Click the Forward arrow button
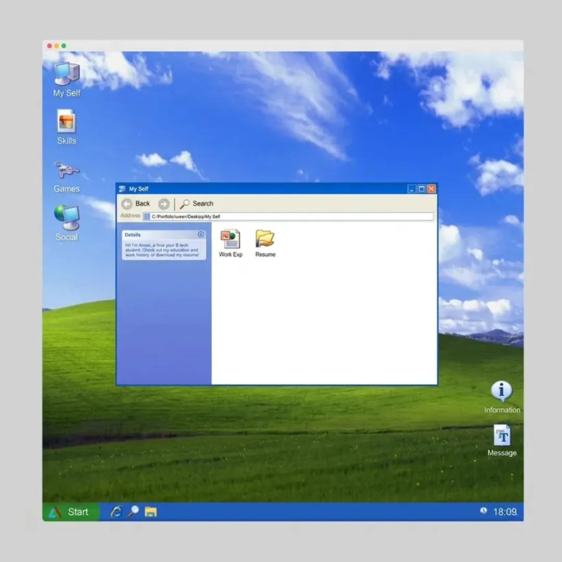The width and height of the screenshot is (562, 562). pyautogui.click(x=164, y=203)
